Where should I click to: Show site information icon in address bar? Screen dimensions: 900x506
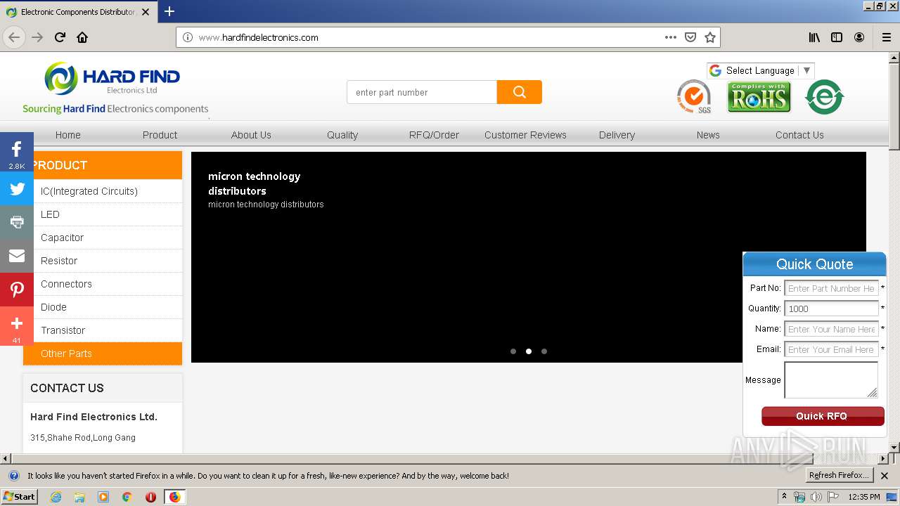pos(188,37)
